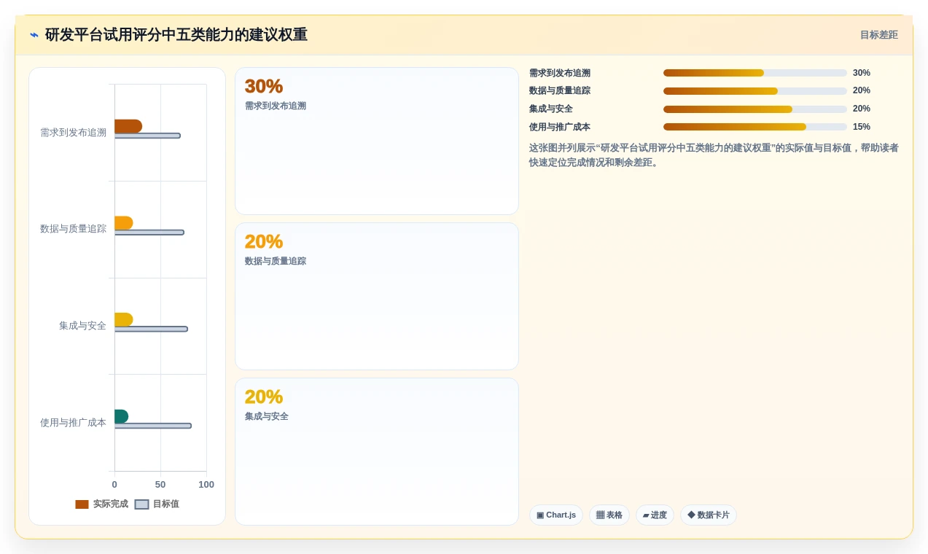The image size is (928, 554).
Task: Click the yellow actual bar for 集成与安全
Action: point(123,319)
